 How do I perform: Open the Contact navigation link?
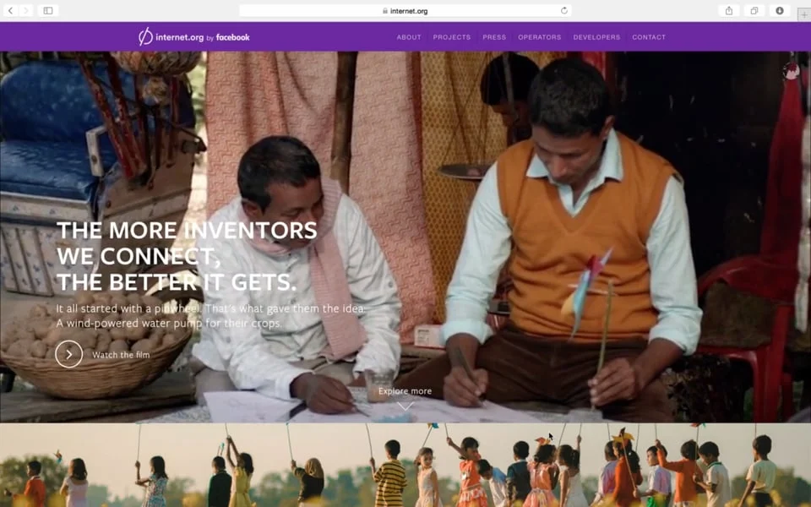tap(649, 37)
